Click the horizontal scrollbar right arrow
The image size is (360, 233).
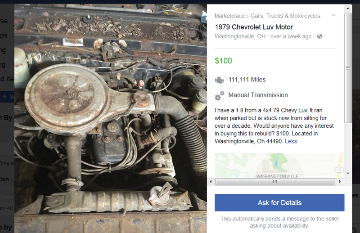tap(340, 182)
